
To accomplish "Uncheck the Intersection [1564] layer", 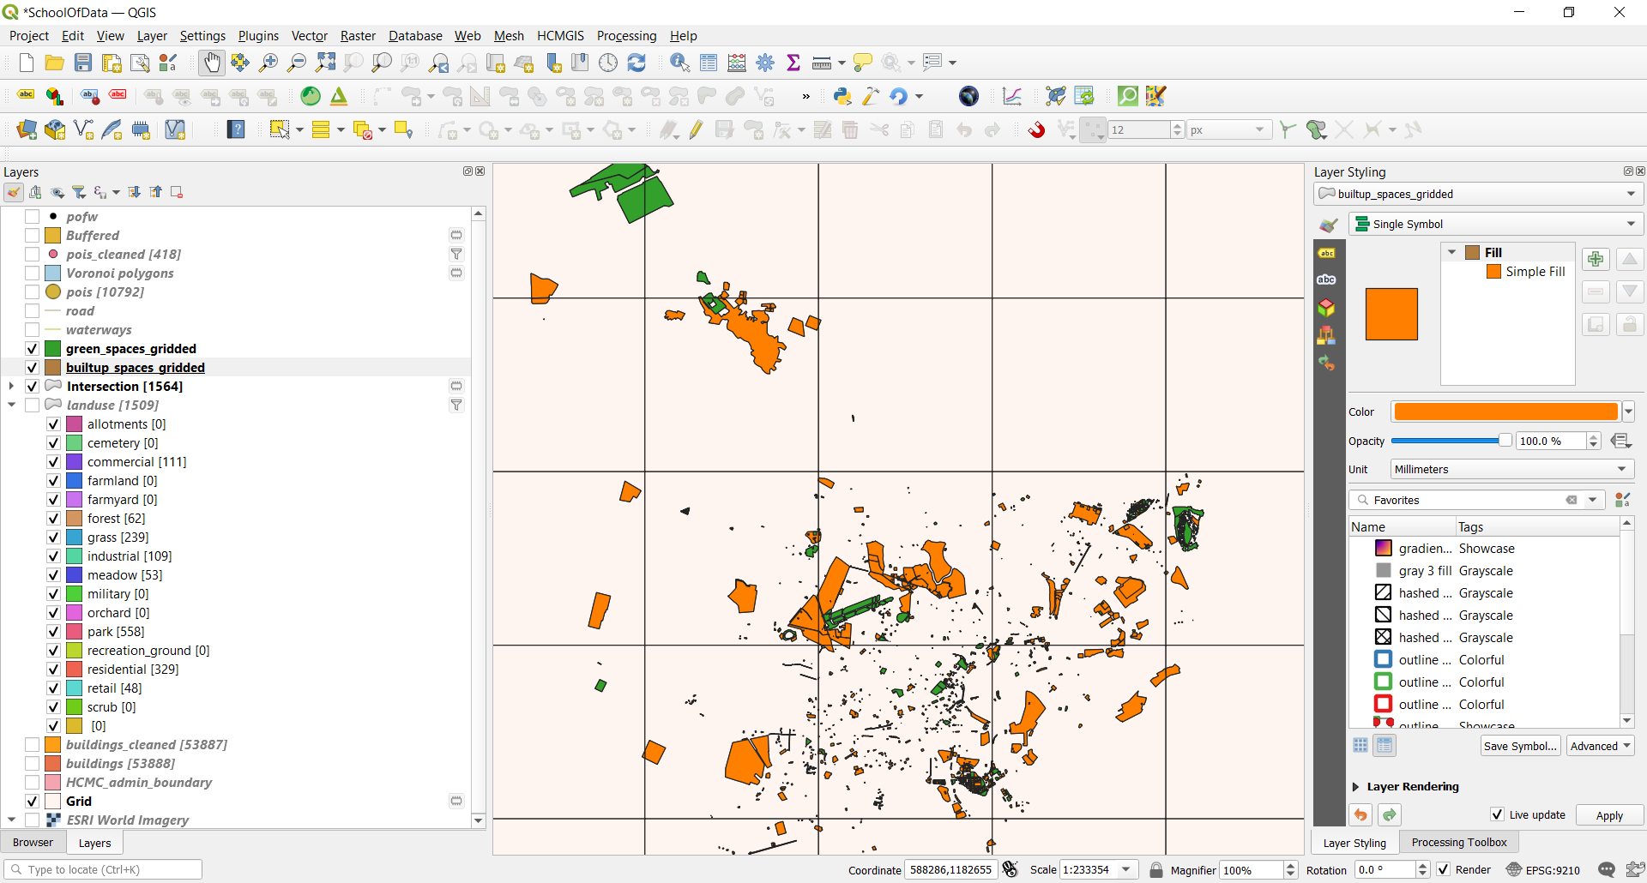I will [32, 387].
